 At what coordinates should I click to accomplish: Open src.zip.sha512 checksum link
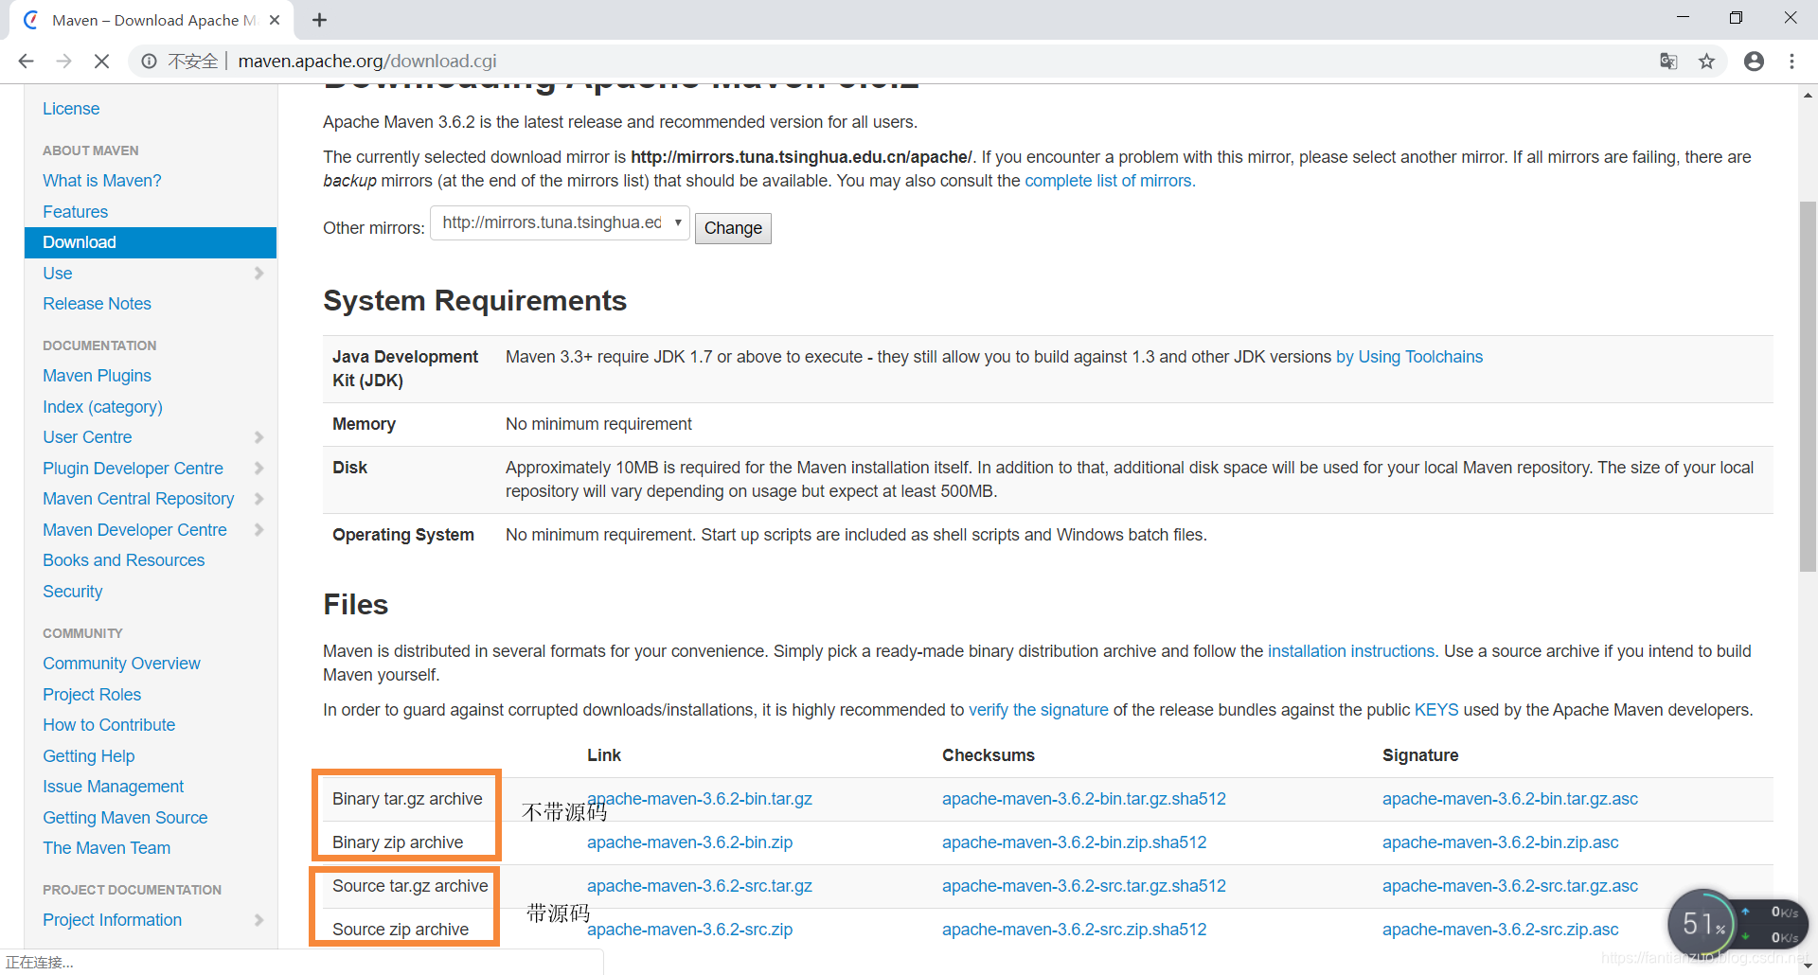(1074, 930)
